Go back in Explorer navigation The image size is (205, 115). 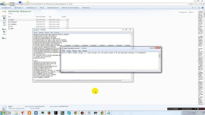(2, 4)
